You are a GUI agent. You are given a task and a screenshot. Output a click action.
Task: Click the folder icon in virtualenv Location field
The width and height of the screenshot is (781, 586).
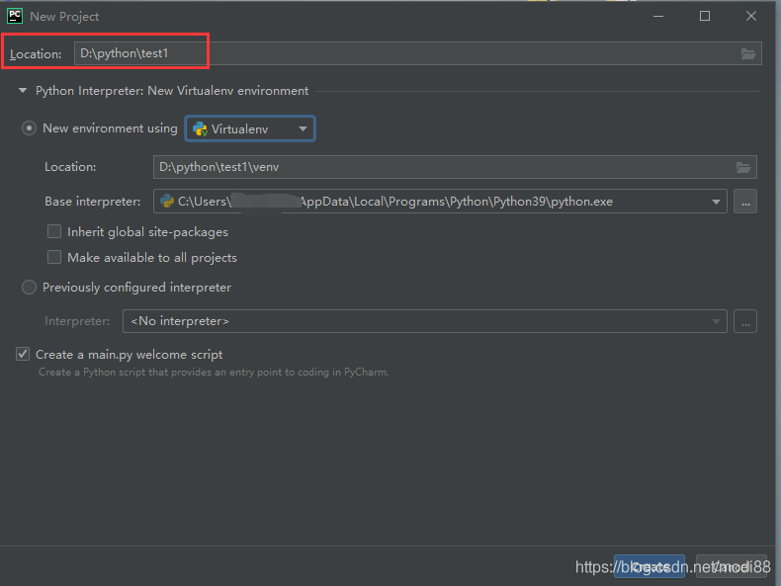[743, 167]
